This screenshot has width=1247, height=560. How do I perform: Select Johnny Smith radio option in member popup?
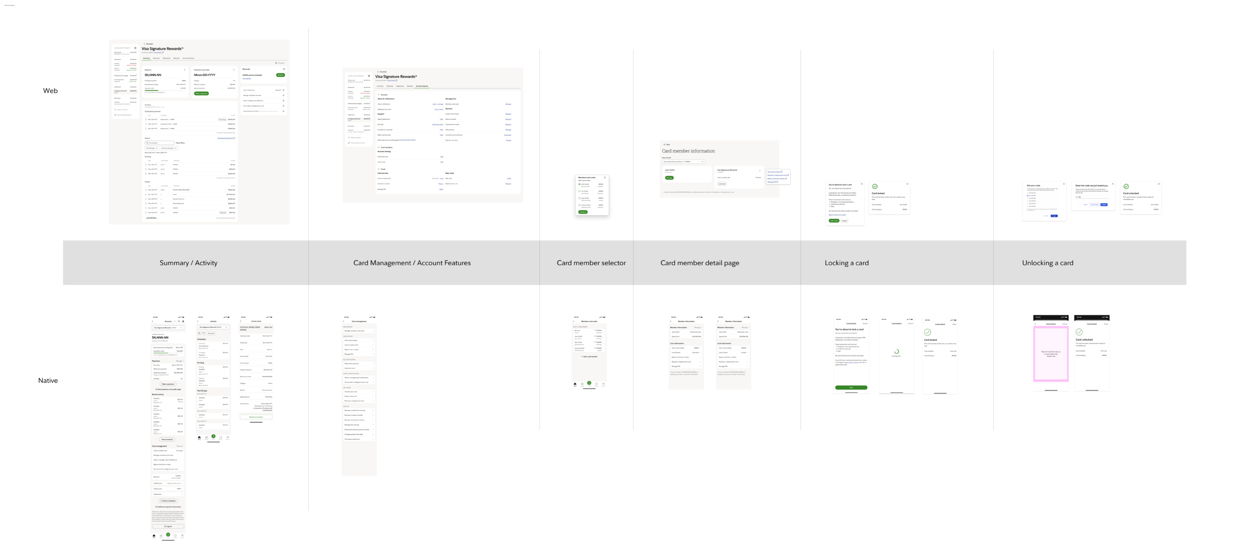tap(579, 205)
